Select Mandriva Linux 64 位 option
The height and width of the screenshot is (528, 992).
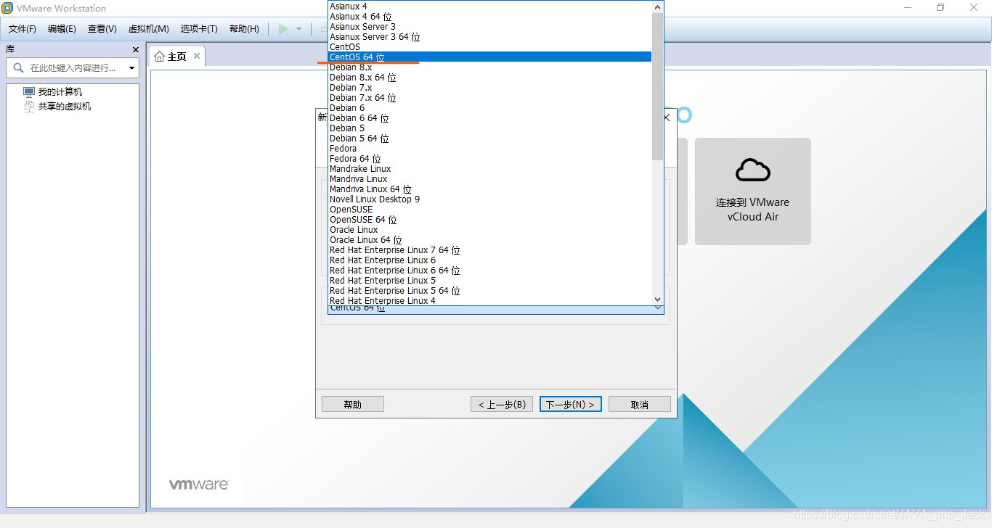[490, 189]
